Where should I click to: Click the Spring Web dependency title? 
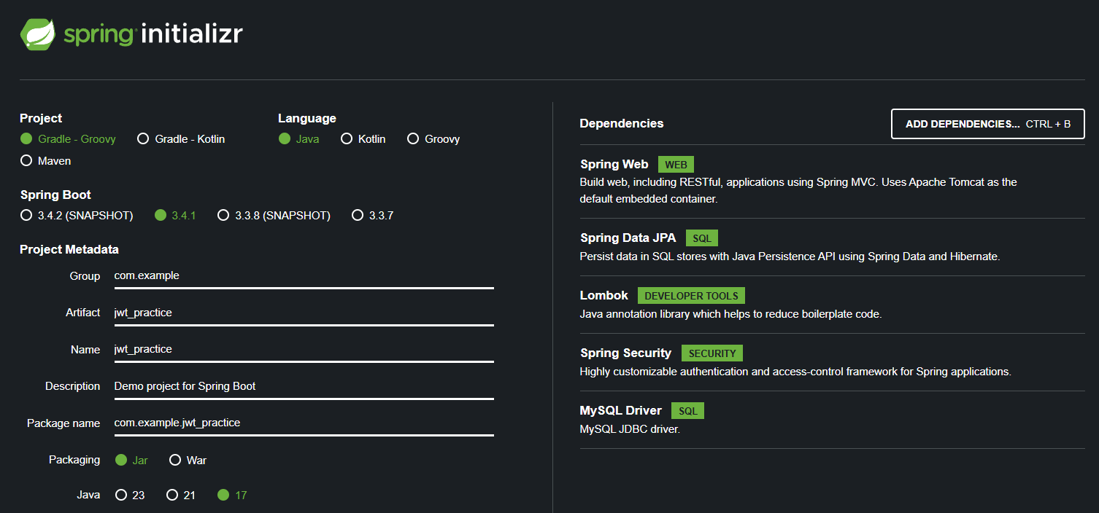tap(614, 164)
